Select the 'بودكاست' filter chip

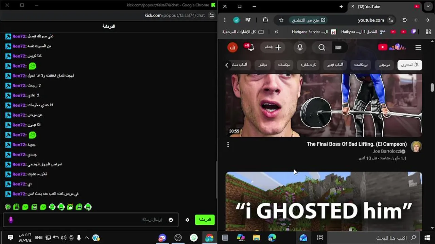pyautogui.click(x=361, y=65)
